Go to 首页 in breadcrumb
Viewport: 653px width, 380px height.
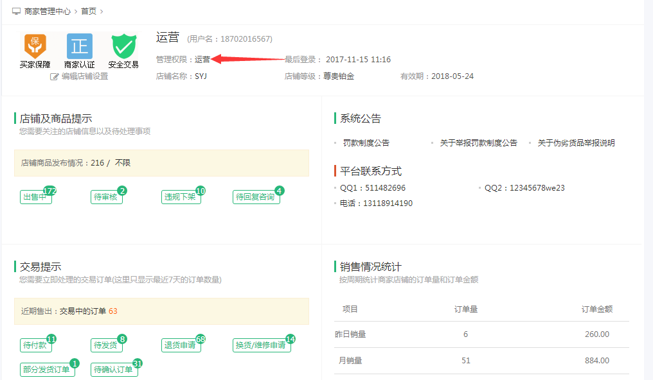tap(89, 12)
